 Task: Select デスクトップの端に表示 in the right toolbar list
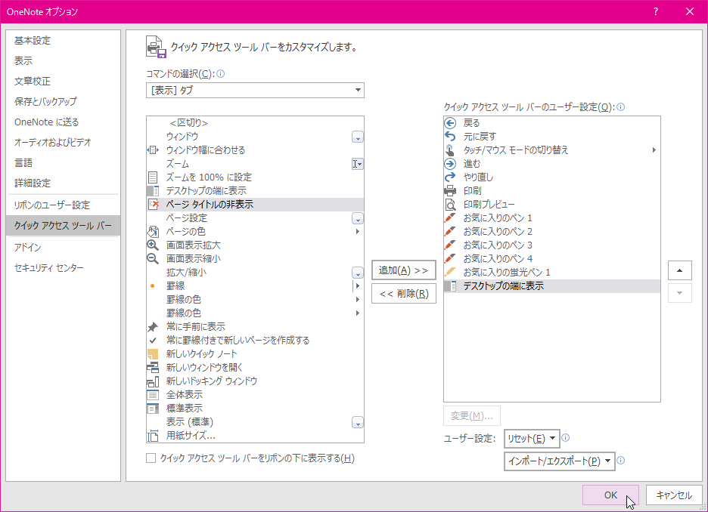551,286
